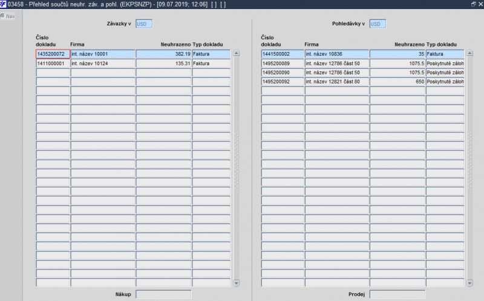Select document number 1435200072 cell
This screenshot has height=301, width=484.
[x=53, y=54]
